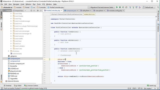Open the Navigate menu
Screen dimensions: 160x90
click(x=16, y=4)
